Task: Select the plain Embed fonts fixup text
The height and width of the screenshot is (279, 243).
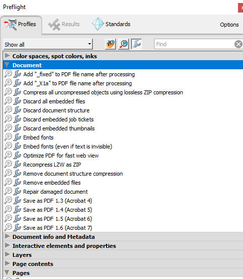Action: 38,137
